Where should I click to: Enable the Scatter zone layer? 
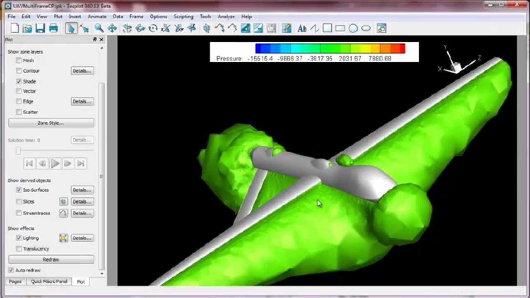coord(19,112)
